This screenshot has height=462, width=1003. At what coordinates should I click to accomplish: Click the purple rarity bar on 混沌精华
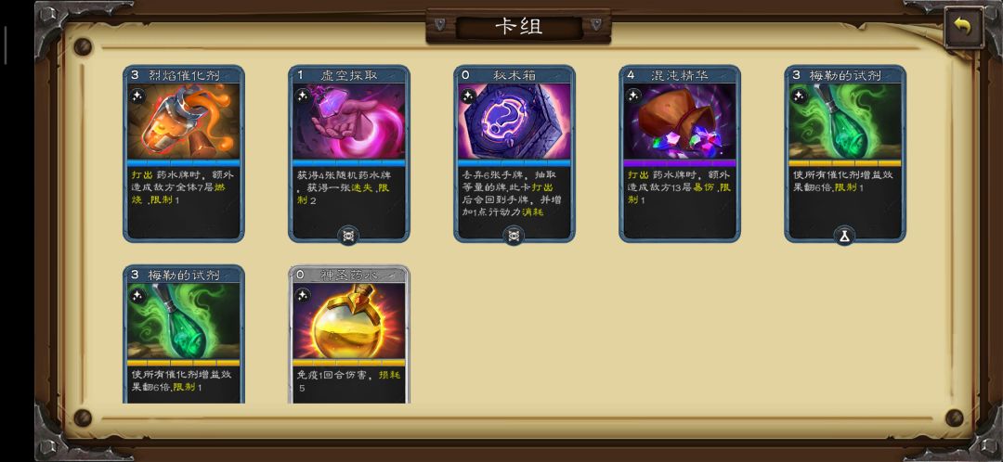[679, 163]
